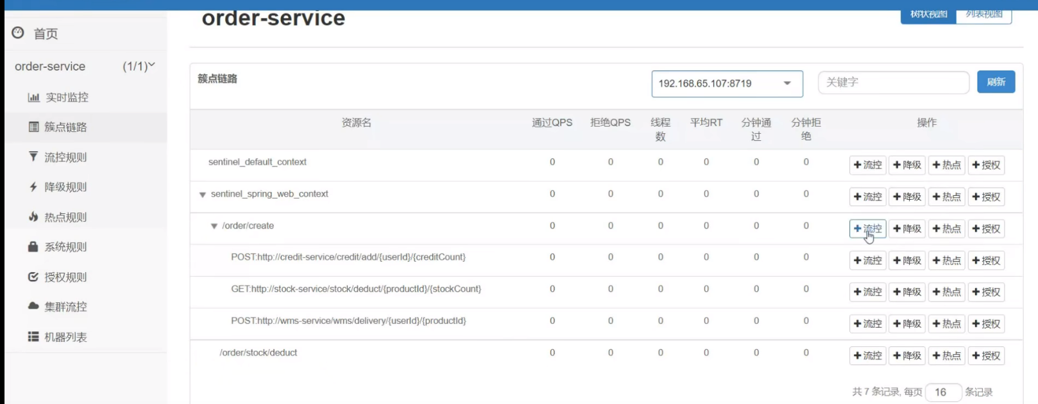Add 热点 rule for stock-service GET resource
Viewport: 1038px width, 404px height.
[x=946, y=292]
